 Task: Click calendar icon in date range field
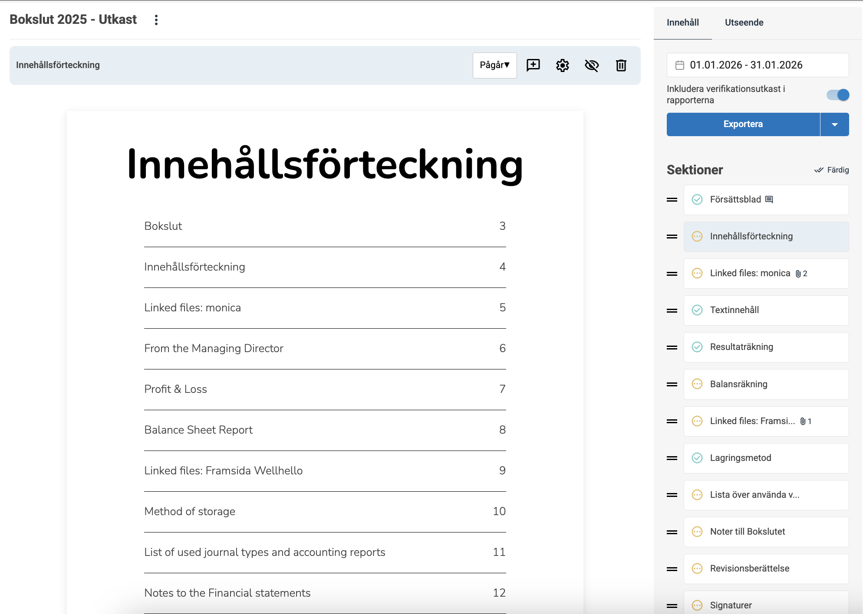pyautogui.click(x=680, y=65)
